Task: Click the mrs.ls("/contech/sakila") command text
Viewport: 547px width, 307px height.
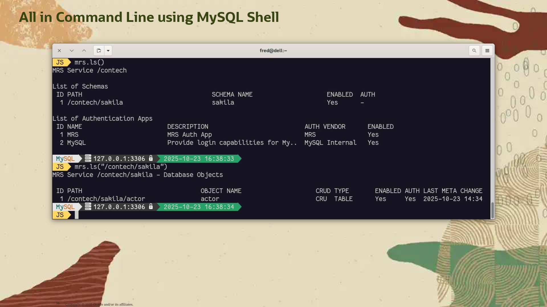Action: [121, 167]
